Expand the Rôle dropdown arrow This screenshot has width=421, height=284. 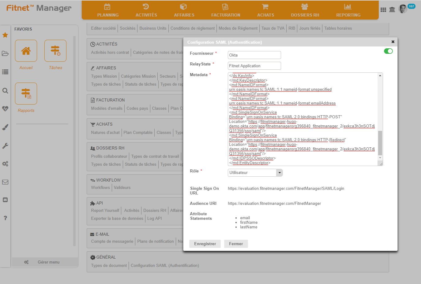click(279, 173)
